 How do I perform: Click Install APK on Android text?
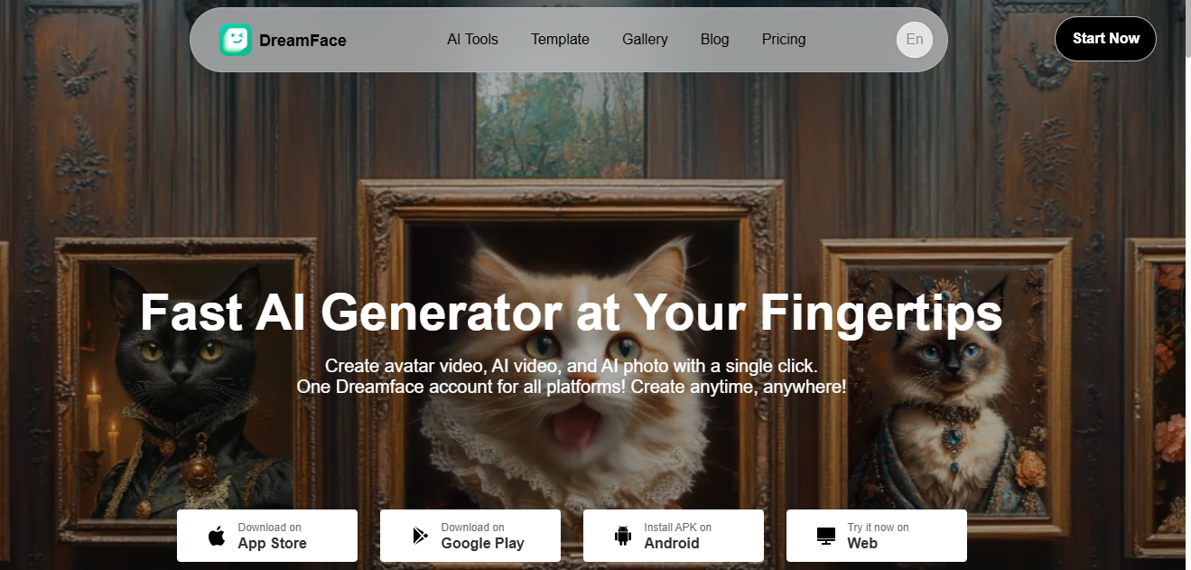pos(677,536)
